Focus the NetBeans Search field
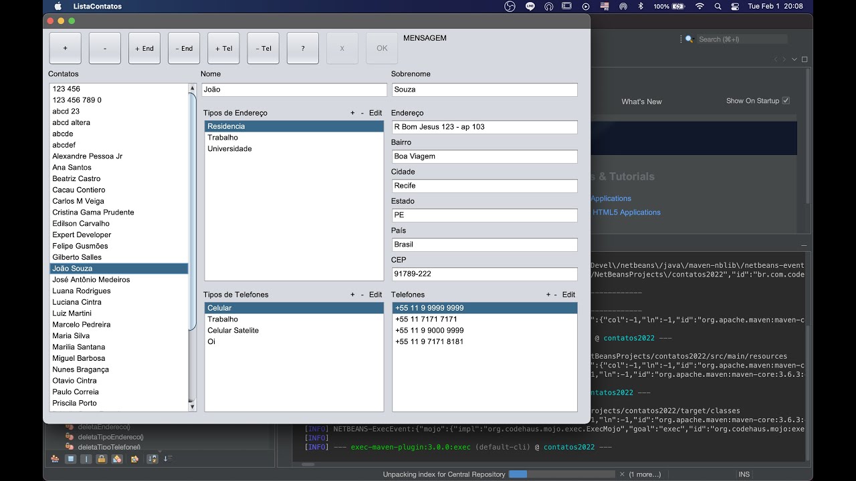856x481 pixels. (x=742, y=39)
